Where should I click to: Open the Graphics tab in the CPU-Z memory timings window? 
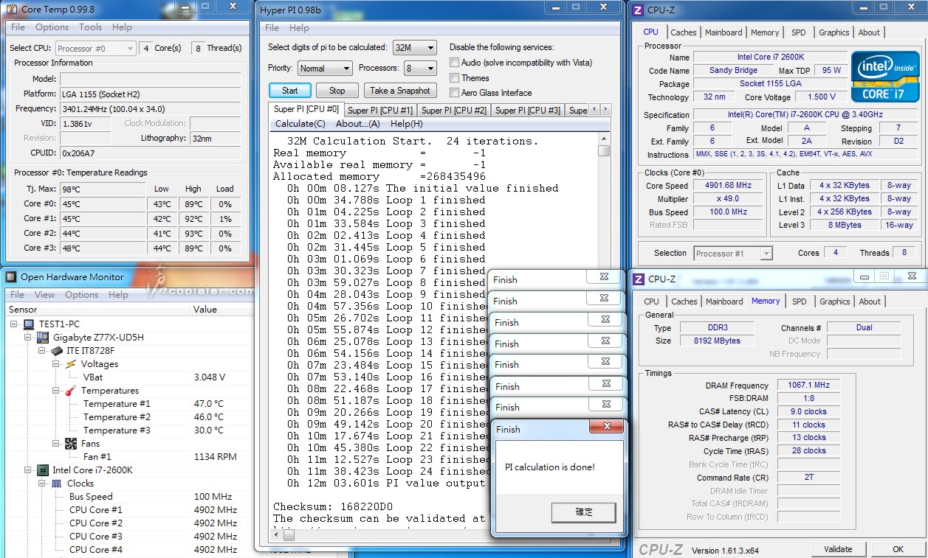tap(835, 301)
